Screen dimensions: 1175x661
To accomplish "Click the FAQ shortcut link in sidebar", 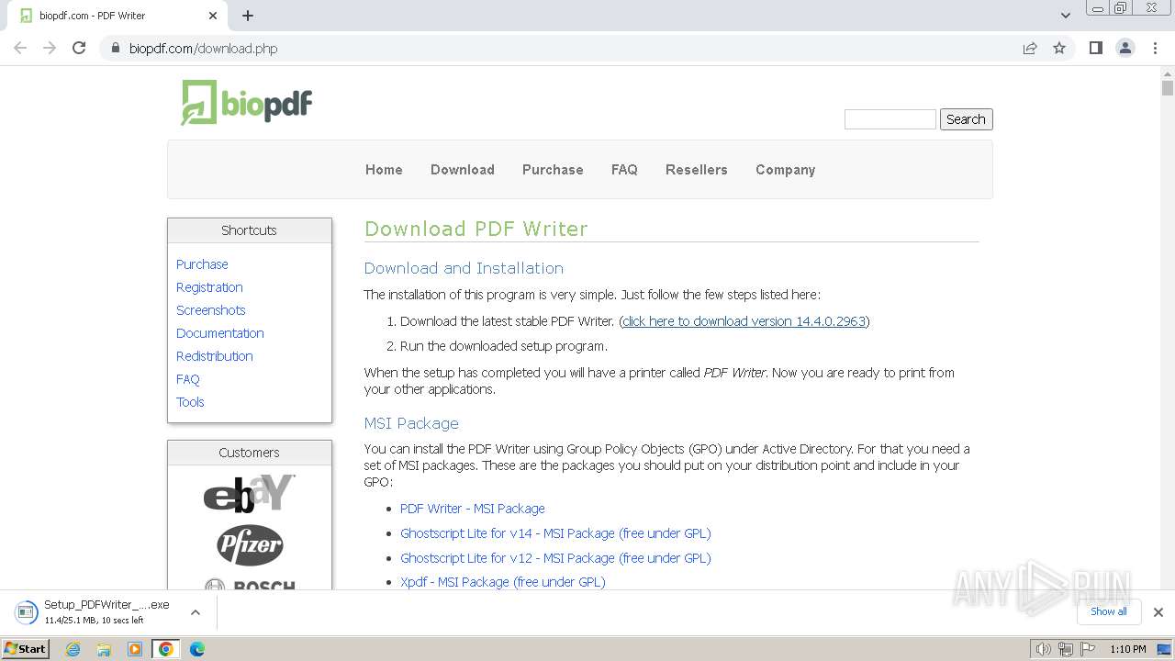I will [x=188, y=379].
